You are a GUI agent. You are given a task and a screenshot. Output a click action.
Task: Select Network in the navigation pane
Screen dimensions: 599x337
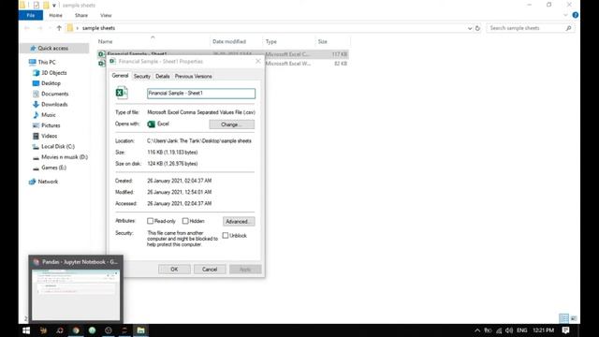[x=48, y=182]
